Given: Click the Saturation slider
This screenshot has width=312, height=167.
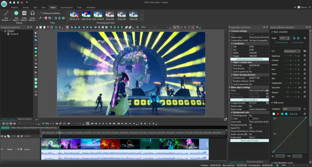Looking at the screenshot, I should tap(291, 87).
